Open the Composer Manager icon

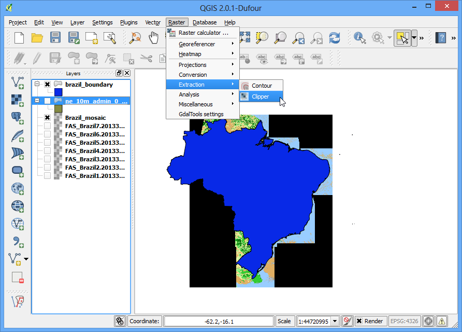(x=110, y=38)
